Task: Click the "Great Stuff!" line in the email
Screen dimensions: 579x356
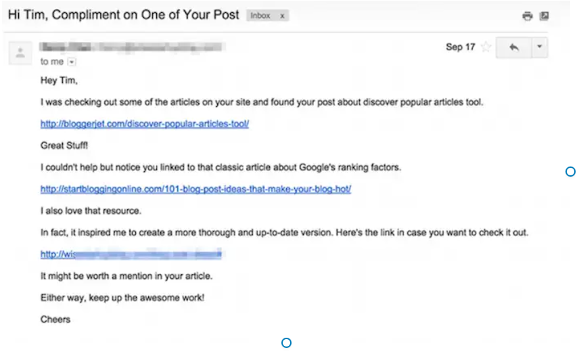Action: point(64,146)
